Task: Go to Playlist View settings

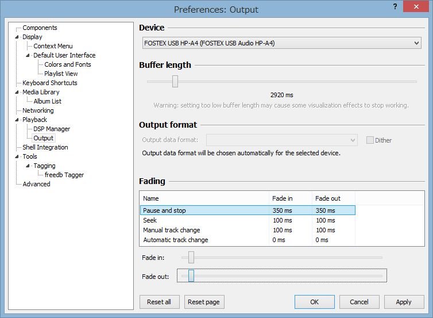Action: tap(61, 74)
